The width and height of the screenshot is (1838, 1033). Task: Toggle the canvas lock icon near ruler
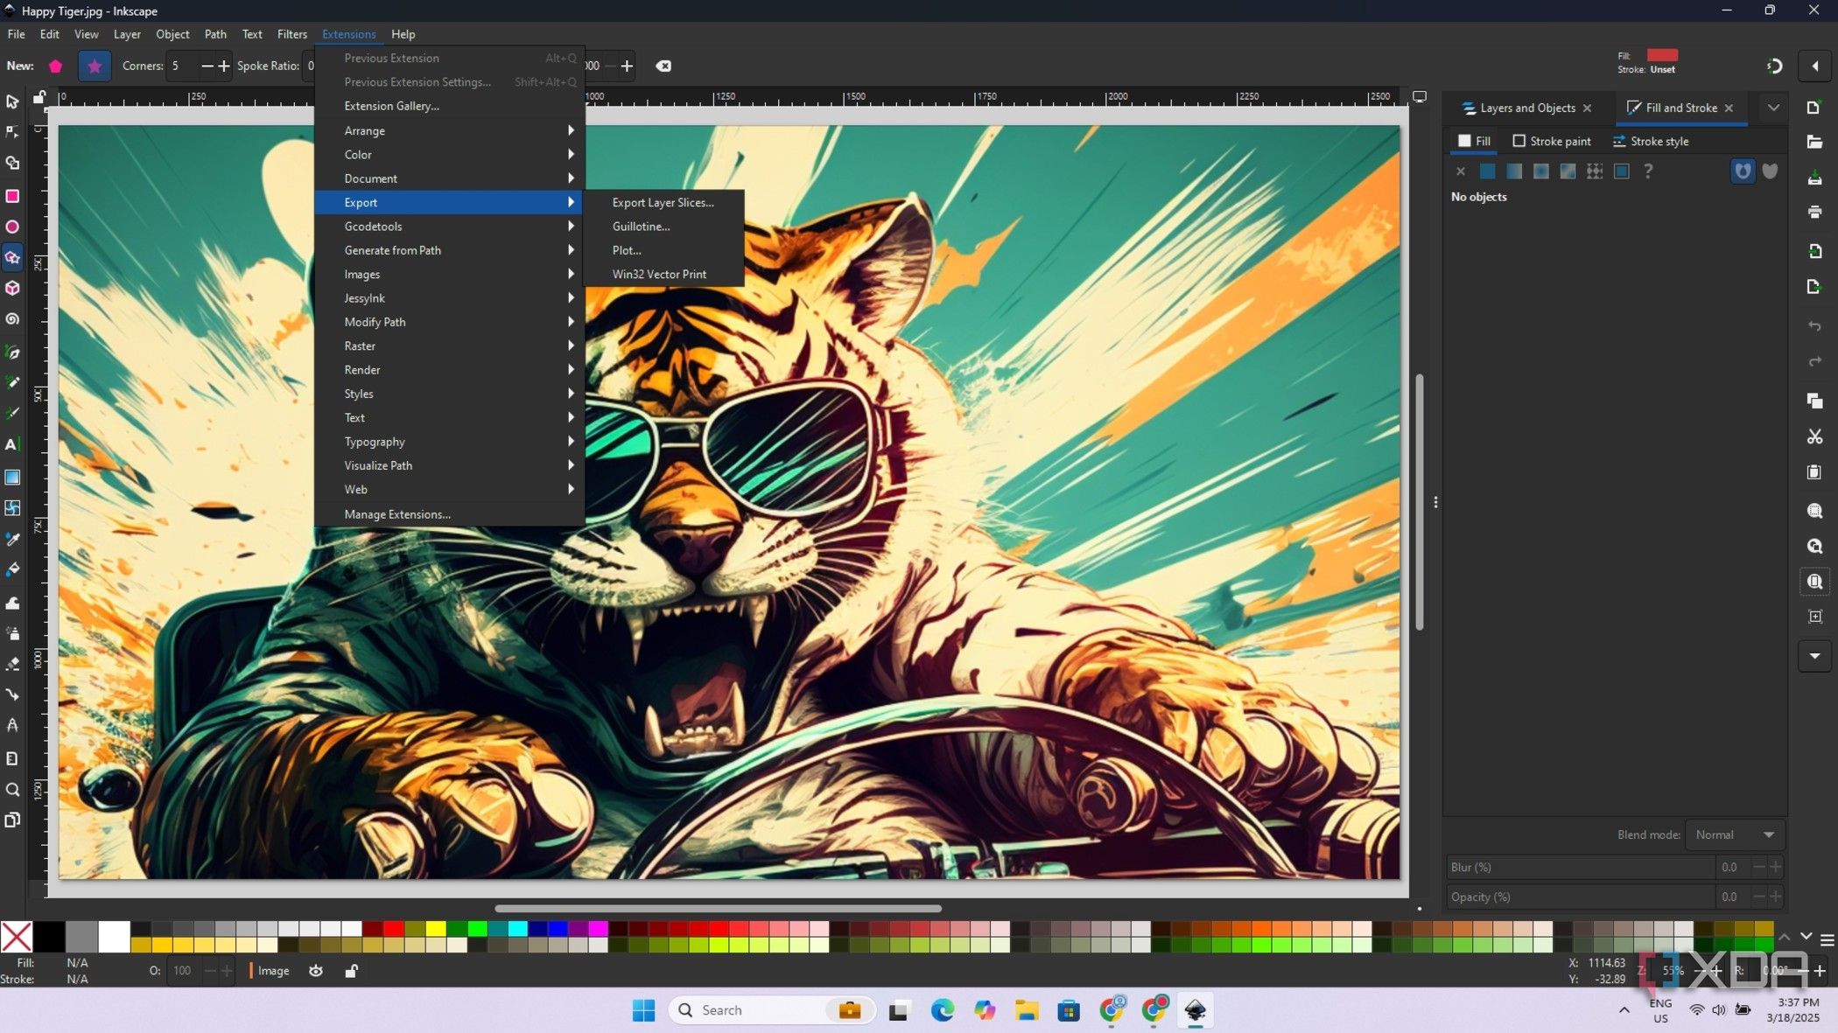pos(39,97)
